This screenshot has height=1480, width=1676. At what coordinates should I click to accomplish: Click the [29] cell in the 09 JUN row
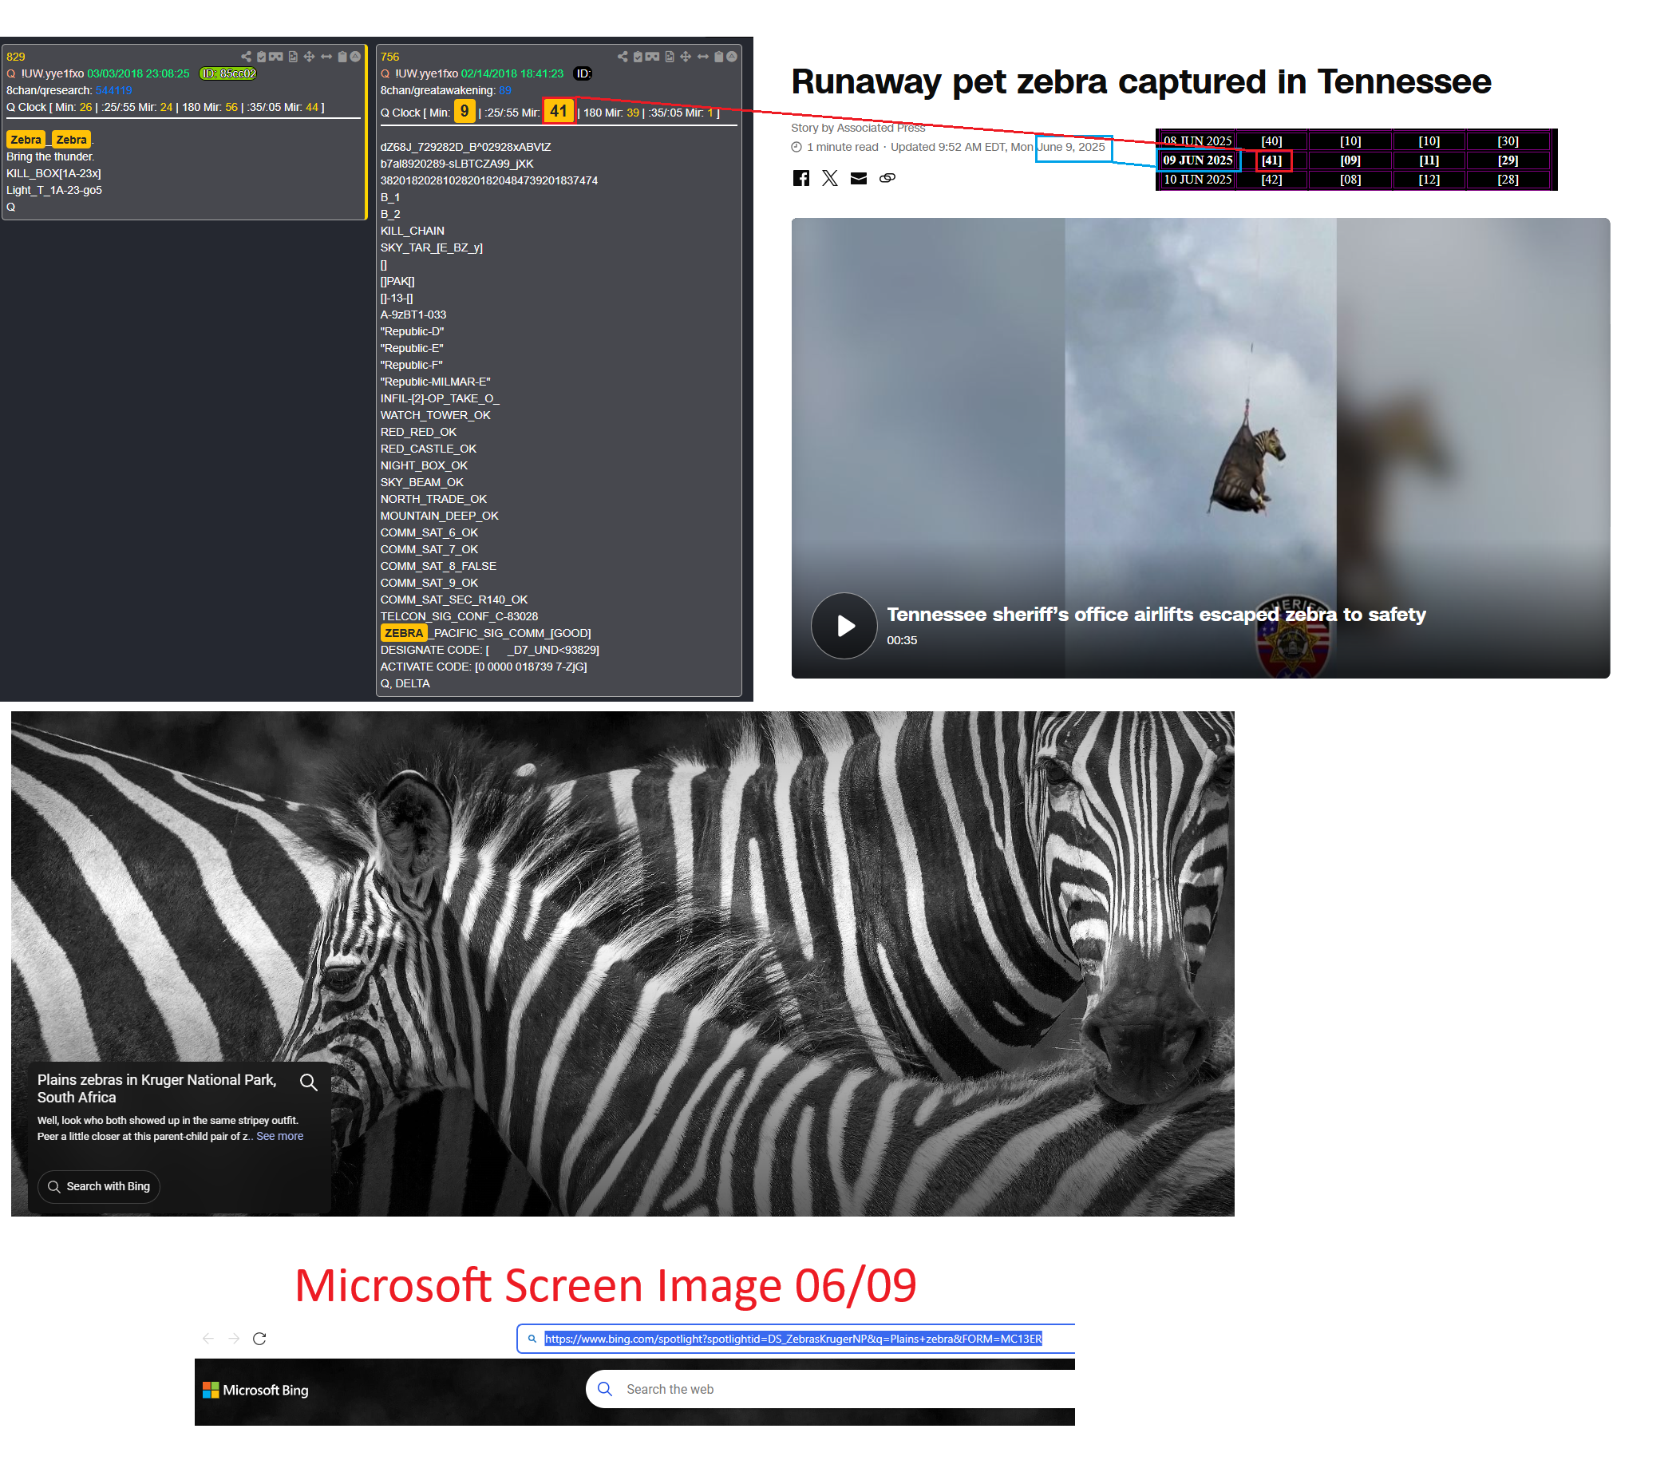point(1507,160)
